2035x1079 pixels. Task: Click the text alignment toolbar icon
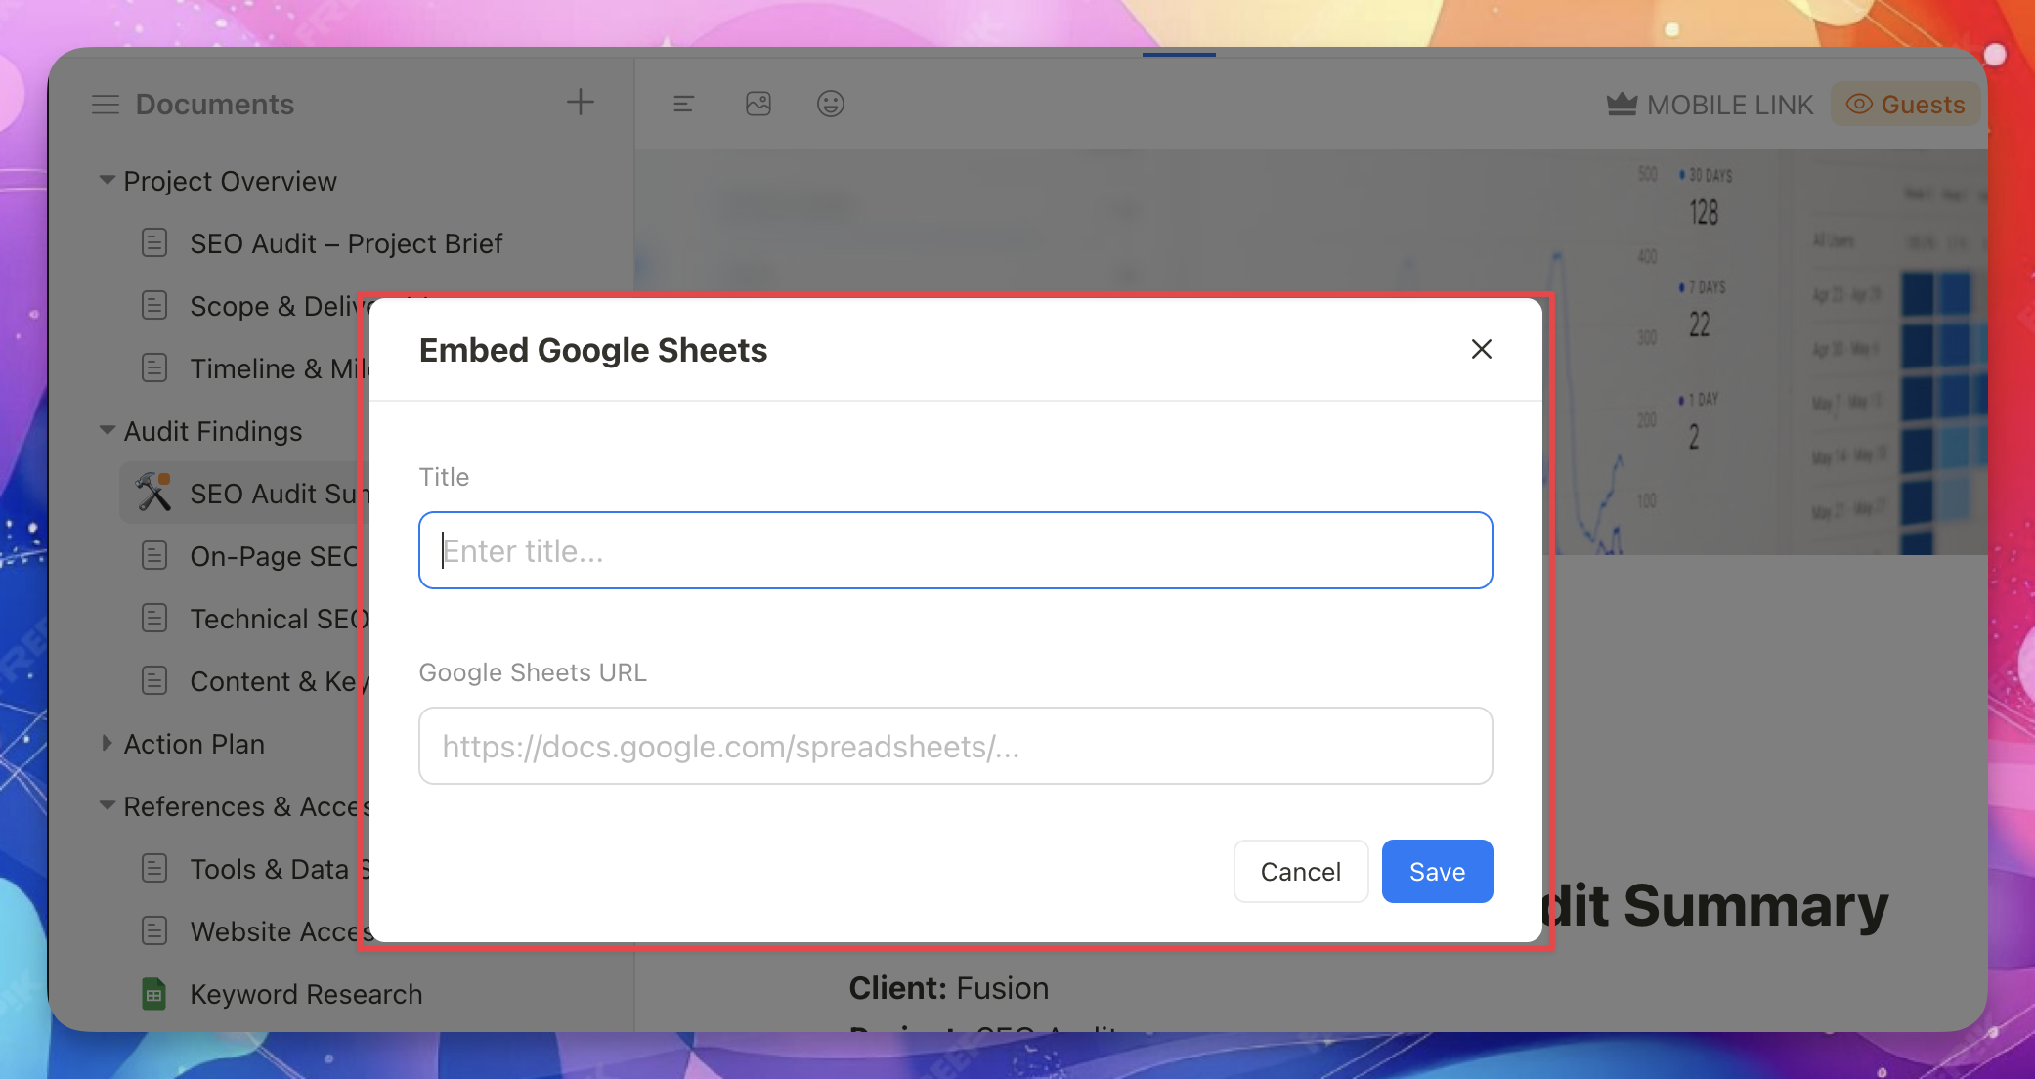pyautogui.click(x=683, y=104)
